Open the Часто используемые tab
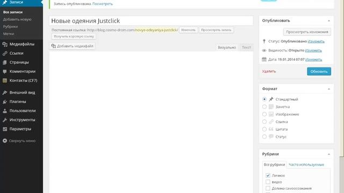 pos(306,165)
